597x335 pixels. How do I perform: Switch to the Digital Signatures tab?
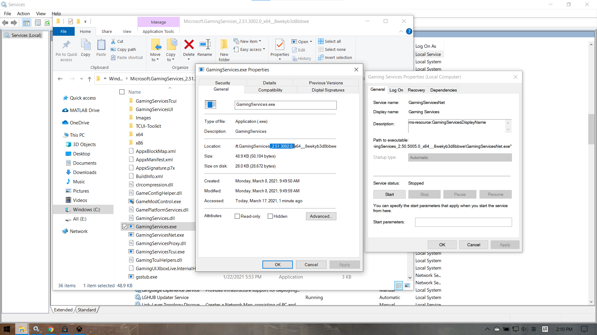(x=328, y=90)
